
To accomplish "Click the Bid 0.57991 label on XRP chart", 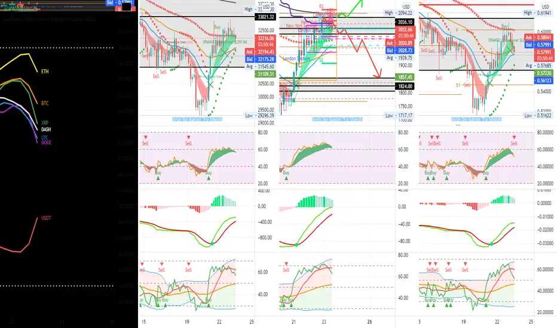I will click(x=538, y=45).
